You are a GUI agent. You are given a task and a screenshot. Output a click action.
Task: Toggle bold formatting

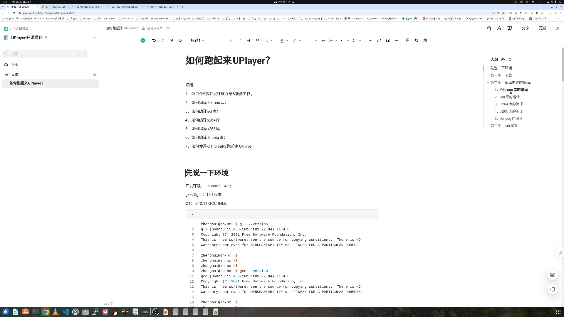tap(231, 41)
